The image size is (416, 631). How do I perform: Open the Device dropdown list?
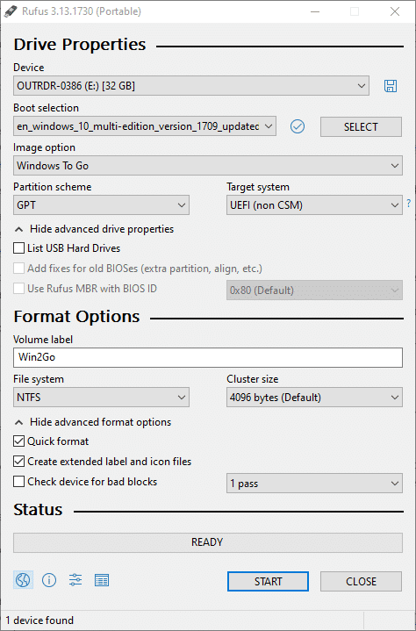(191, 86)
